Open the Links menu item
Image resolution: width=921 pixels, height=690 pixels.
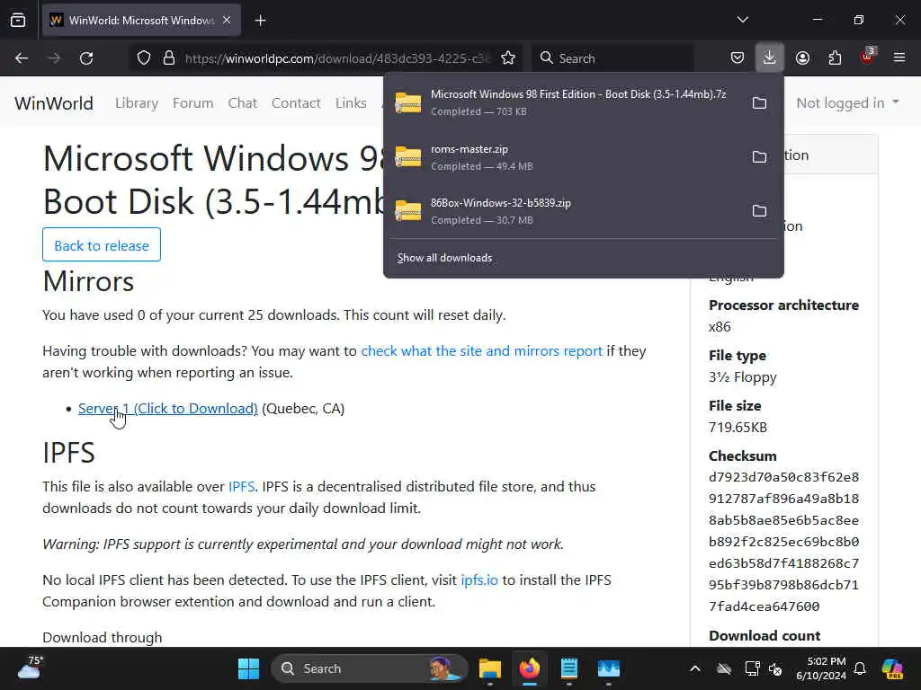click(351, 103)
